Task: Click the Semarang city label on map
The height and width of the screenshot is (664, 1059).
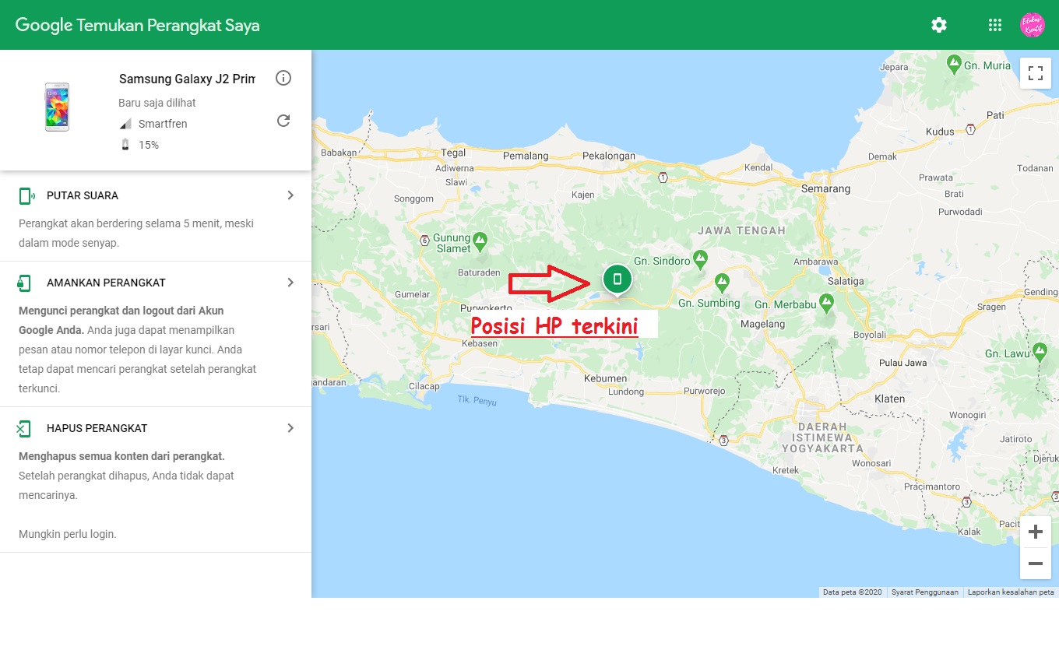Action: click(826, 188)
